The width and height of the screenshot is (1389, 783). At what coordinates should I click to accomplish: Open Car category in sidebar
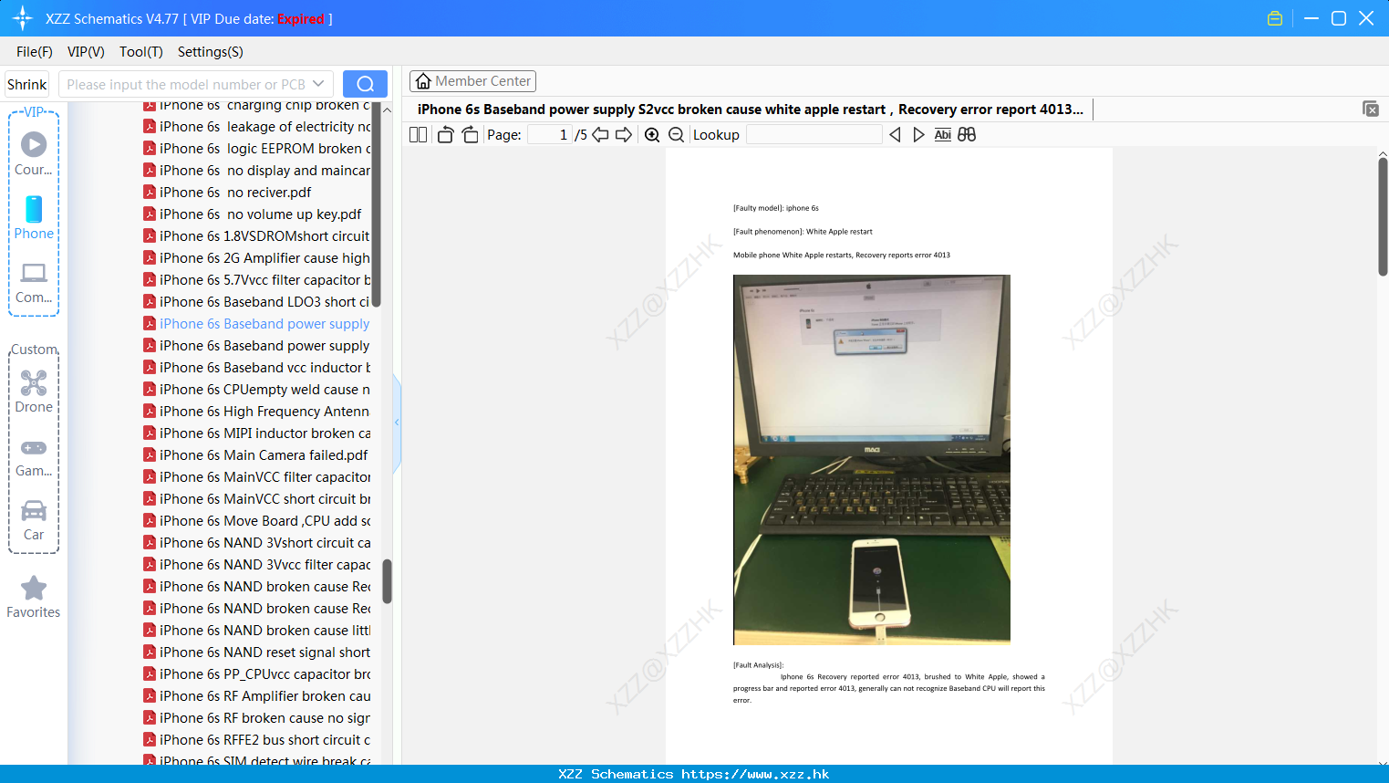(x=34, y=520)
